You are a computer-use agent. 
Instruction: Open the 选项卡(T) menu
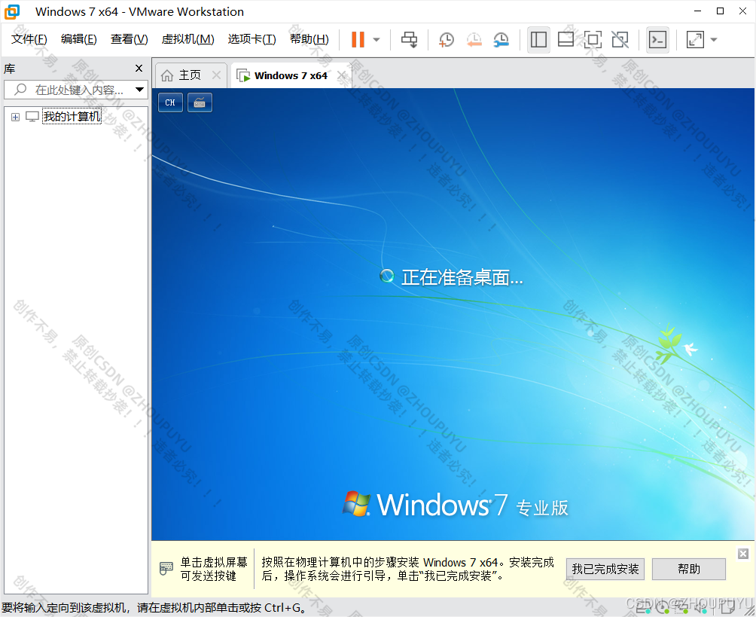(251, 39)
